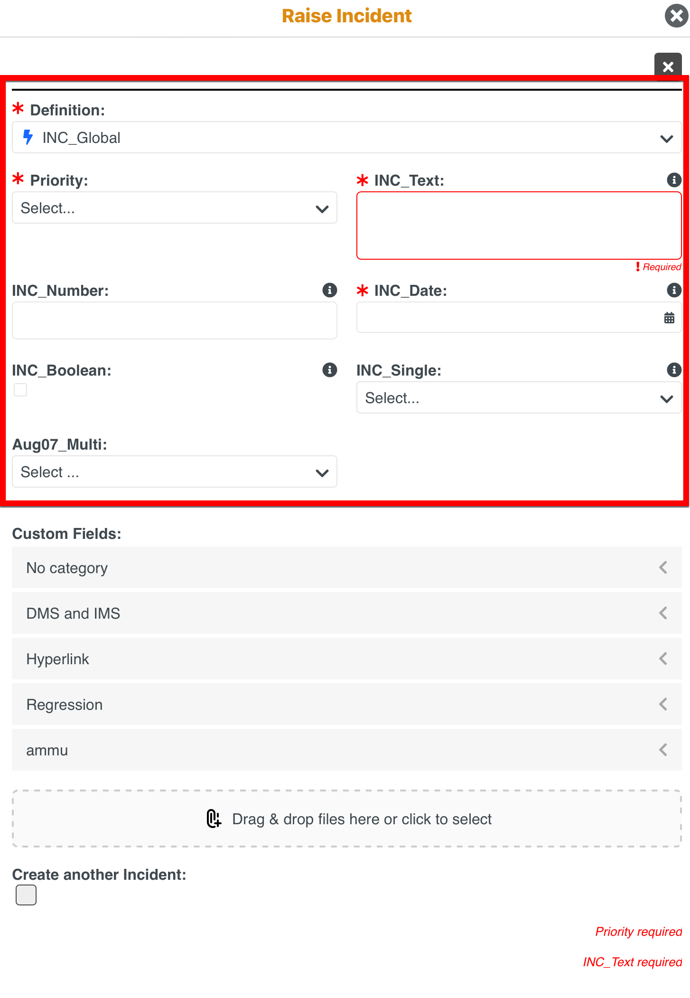Screen dimensions: 690x998
Task: Open the INC_Single dropdown
Action: coord(519,398)
